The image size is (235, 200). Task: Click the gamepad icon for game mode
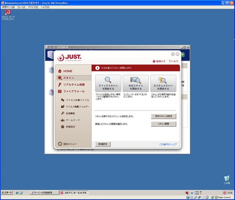tap(63, 120)
